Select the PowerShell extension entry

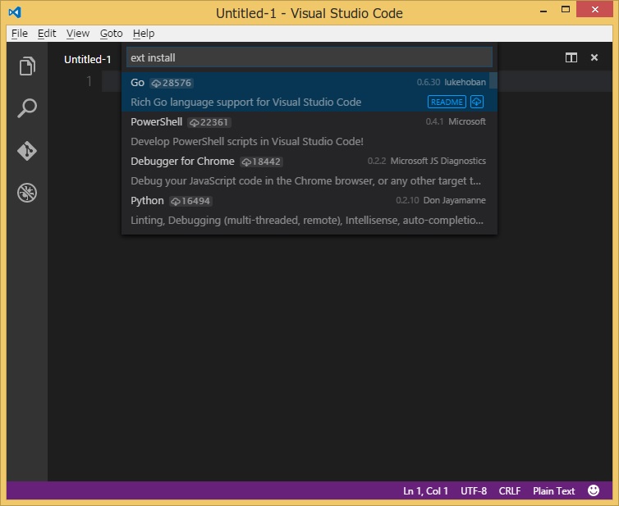(x=309, y=131)
